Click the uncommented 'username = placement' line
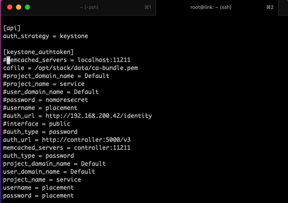This screenshot has width=288, height=203. 39,187
